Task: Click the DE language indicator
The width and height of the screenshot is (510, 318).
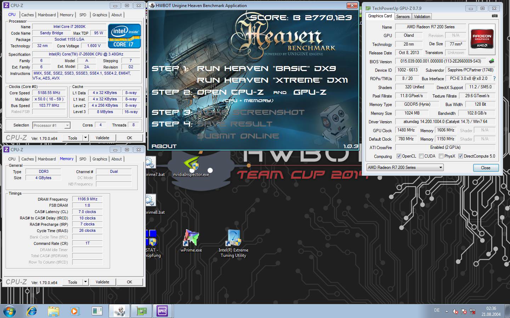Action: pos(437,310)
